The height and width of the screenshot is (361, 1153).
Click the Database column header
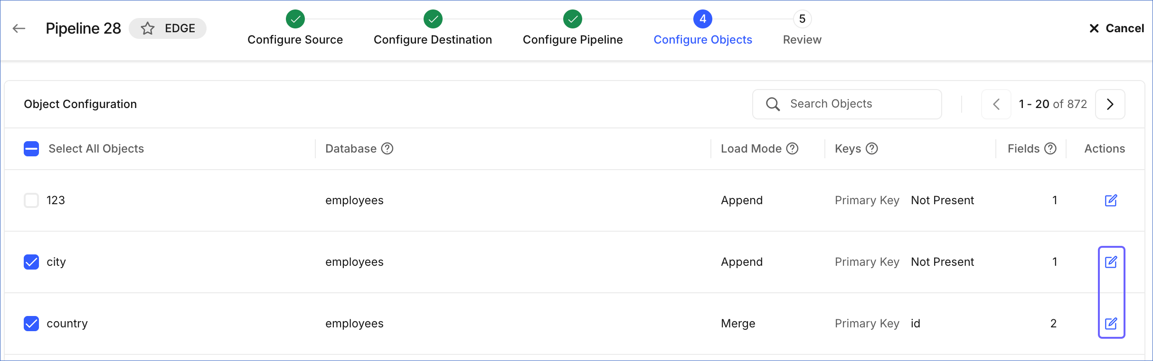click(351, 149)
